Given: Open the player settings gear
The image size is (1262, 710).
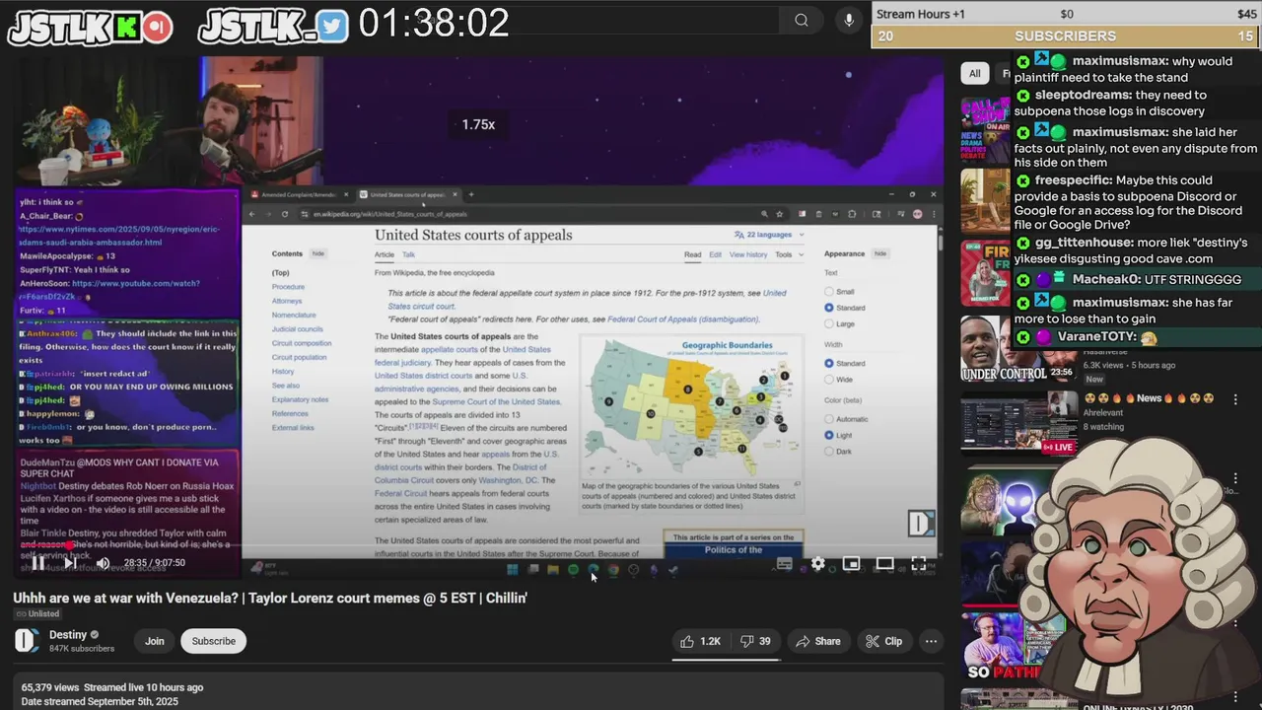Looking at the screenshot, I should click(818, 564).
